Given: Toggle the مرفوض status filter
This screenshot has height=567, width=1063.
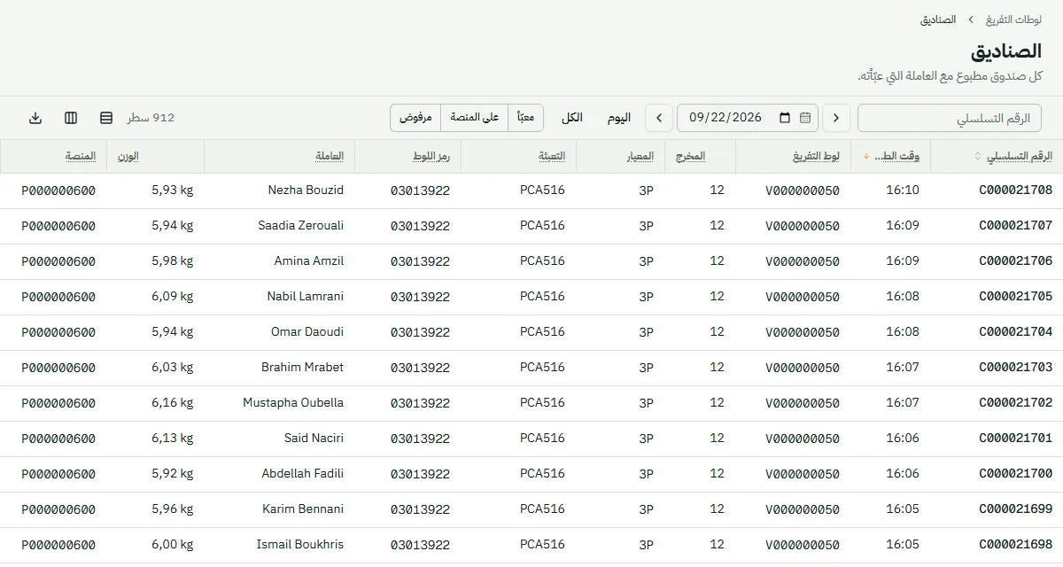Looking at the screenshot, I should point(415,118).
